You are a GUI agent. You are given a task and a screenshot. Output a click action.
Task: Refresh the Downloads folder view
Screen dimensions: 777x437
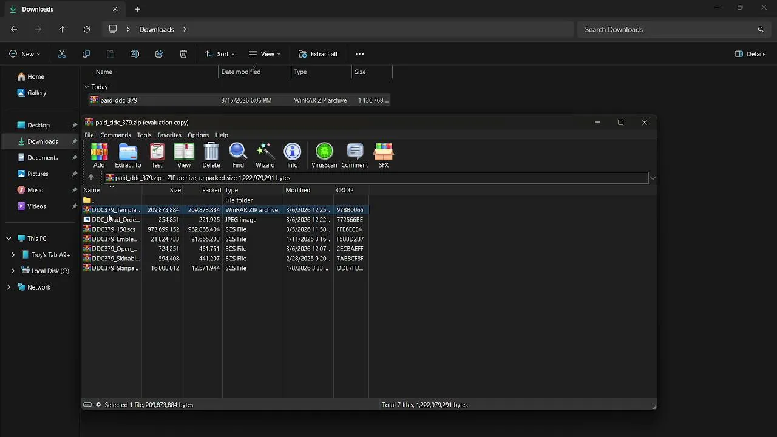click(x=87, y=29)
